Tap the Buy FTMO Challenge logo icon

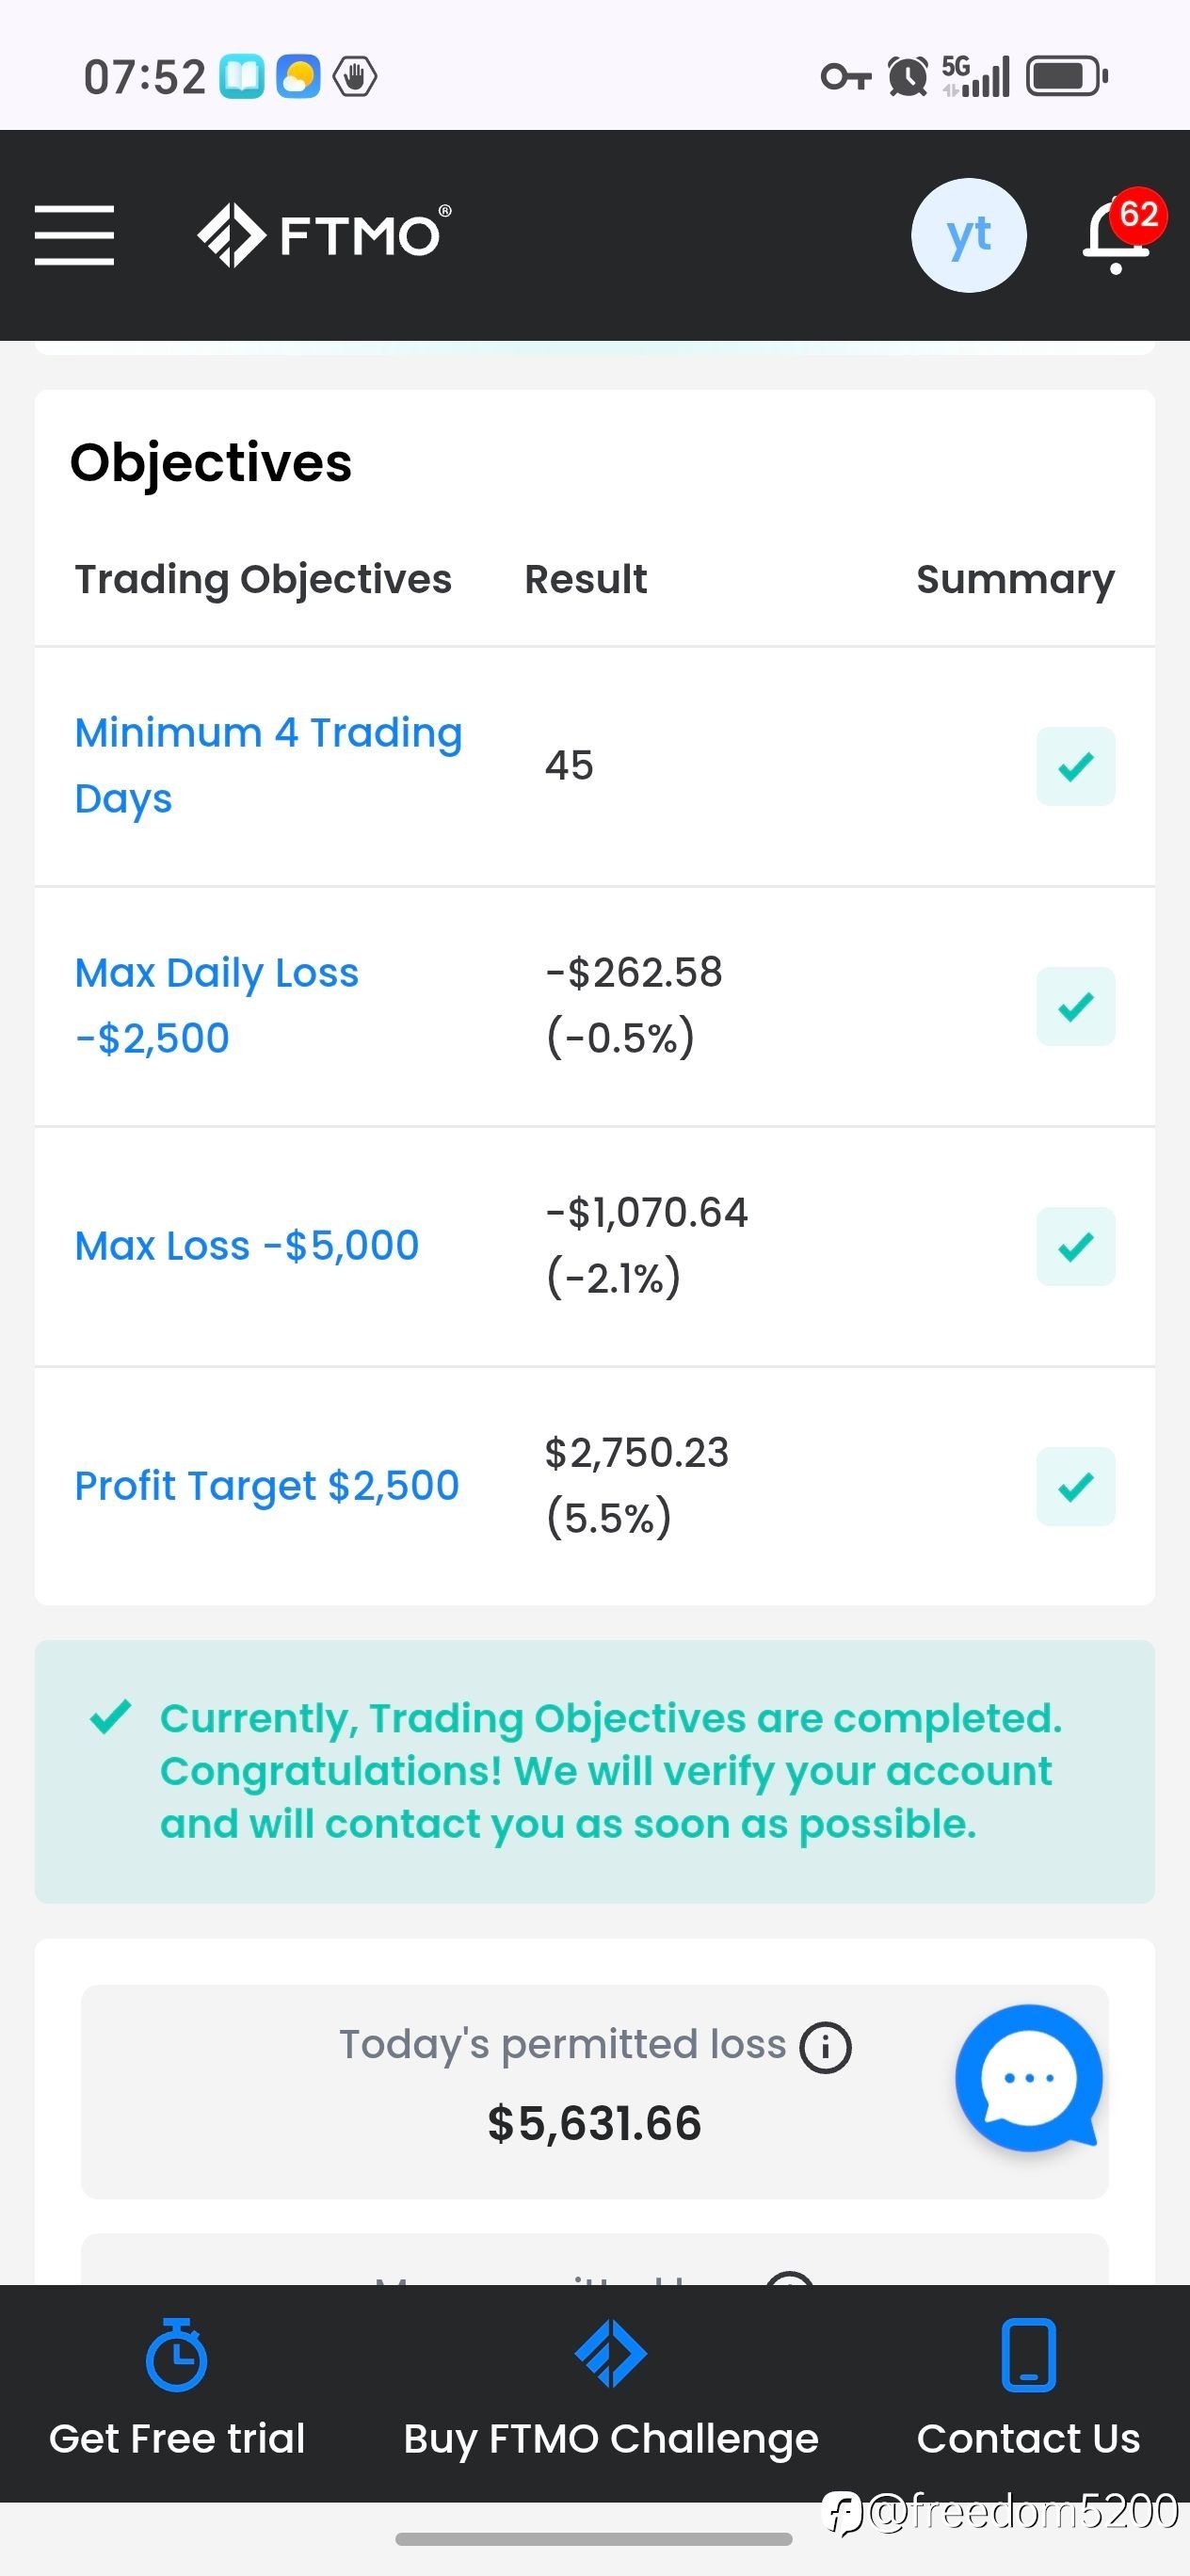point(610,2353)
